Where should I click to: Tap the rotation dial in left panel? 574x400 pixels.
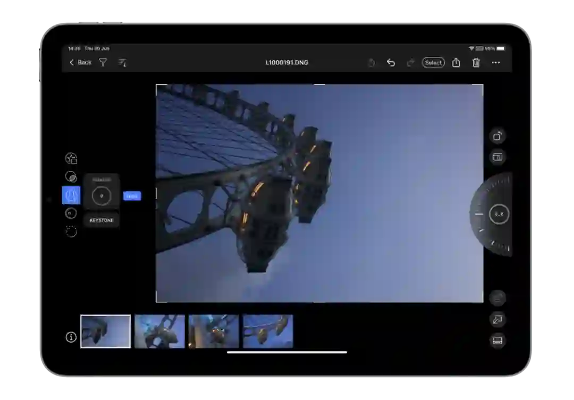point(101,195)
